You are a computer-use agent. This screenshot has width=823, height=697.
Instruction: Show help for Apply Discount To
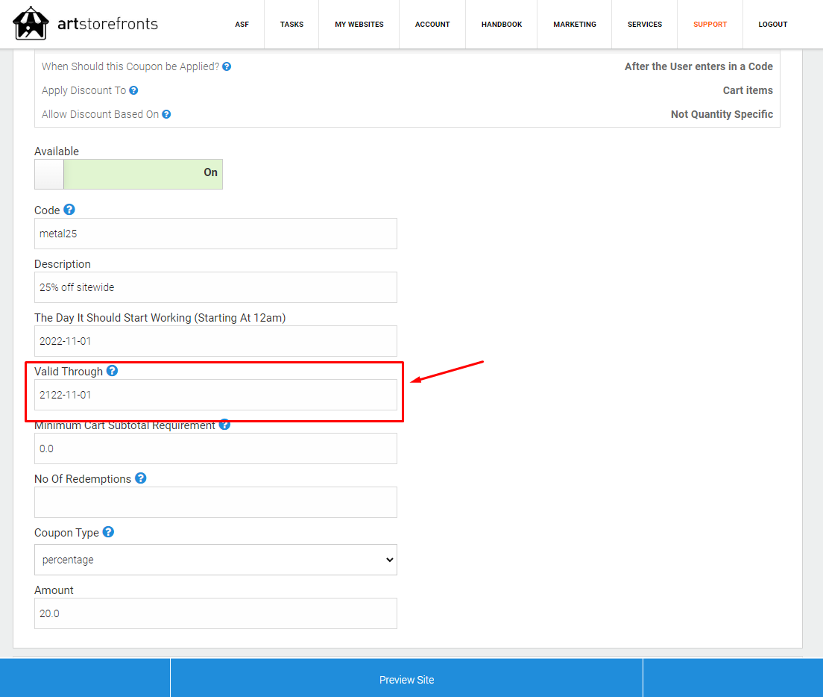tap(134, 90)
